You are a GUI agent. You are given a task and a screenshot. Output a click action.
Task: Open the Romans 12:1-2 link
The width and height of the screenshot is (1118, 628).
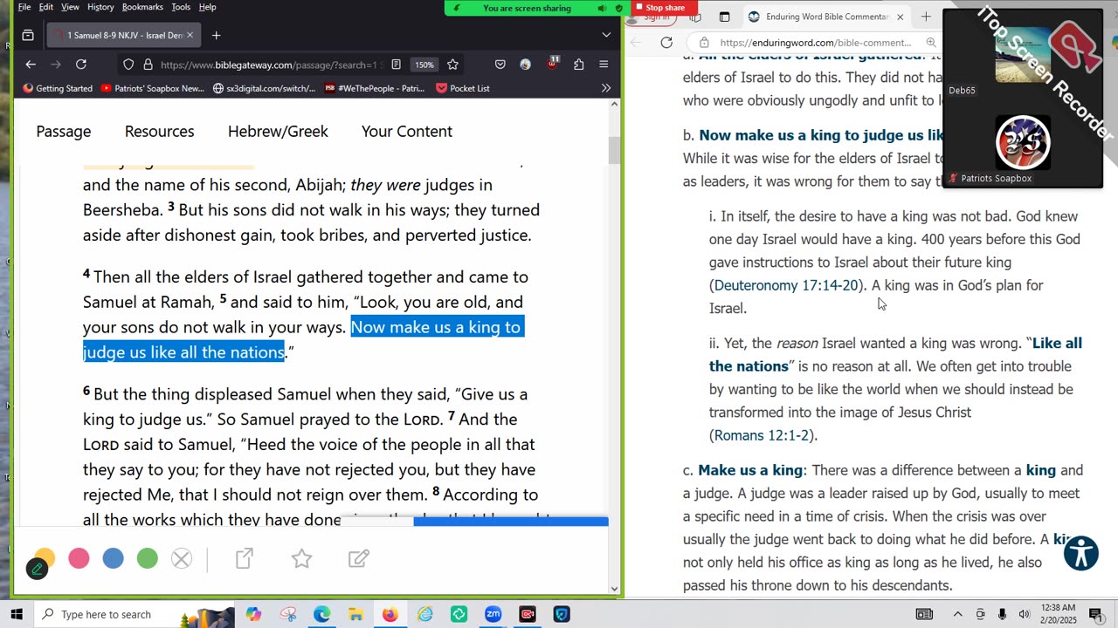click(x=762, y=435)
